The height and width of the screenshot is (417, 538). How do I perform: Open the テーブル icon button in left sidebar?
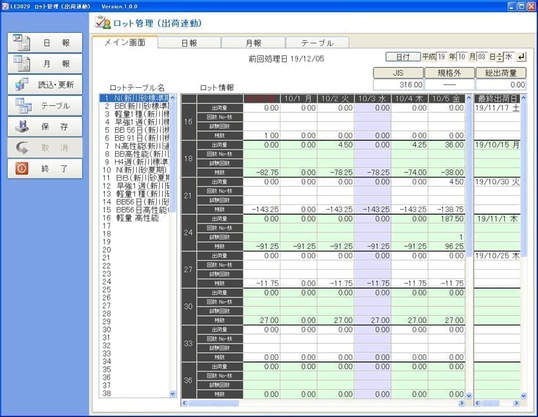pos(22,106)
